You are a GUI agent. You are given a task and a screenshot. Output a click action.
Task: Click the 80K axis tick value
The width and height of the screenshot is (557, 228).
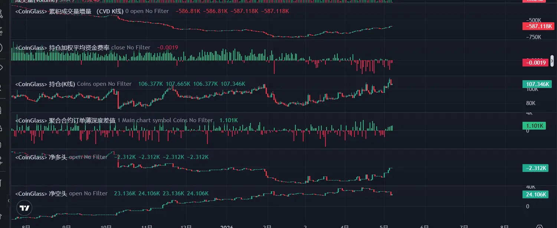[531, 103]
